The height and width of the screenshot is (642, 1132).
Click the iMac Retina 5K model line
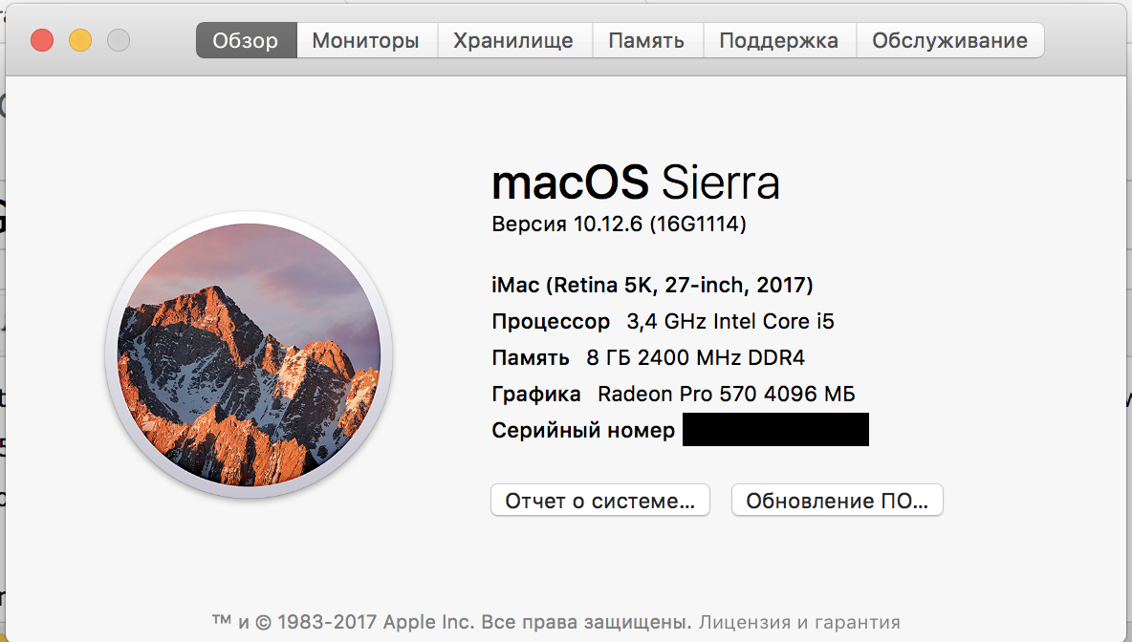click(x=652, y=285)
